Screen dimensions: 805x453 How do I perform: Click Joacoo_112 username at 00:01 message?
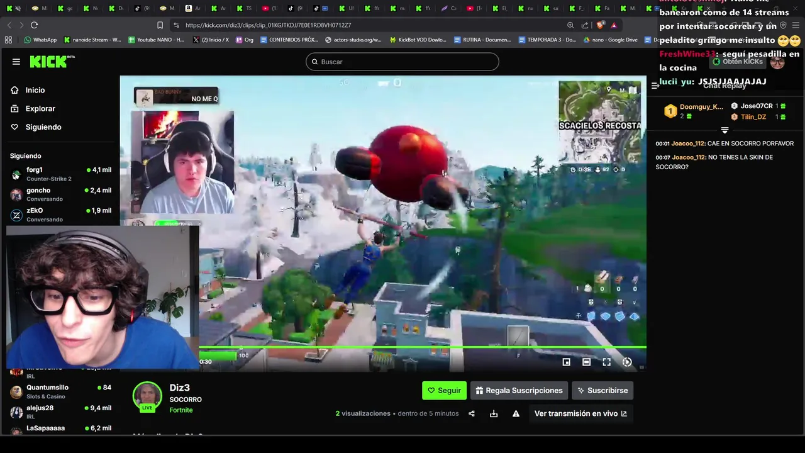point(688,143)
